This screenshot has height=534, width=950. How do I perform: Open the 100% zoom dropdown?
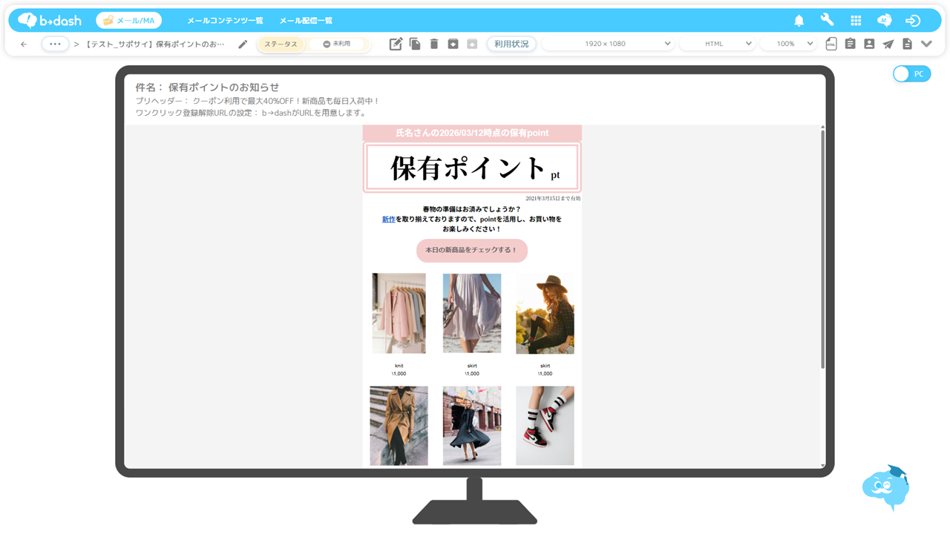tap(788, 44)
